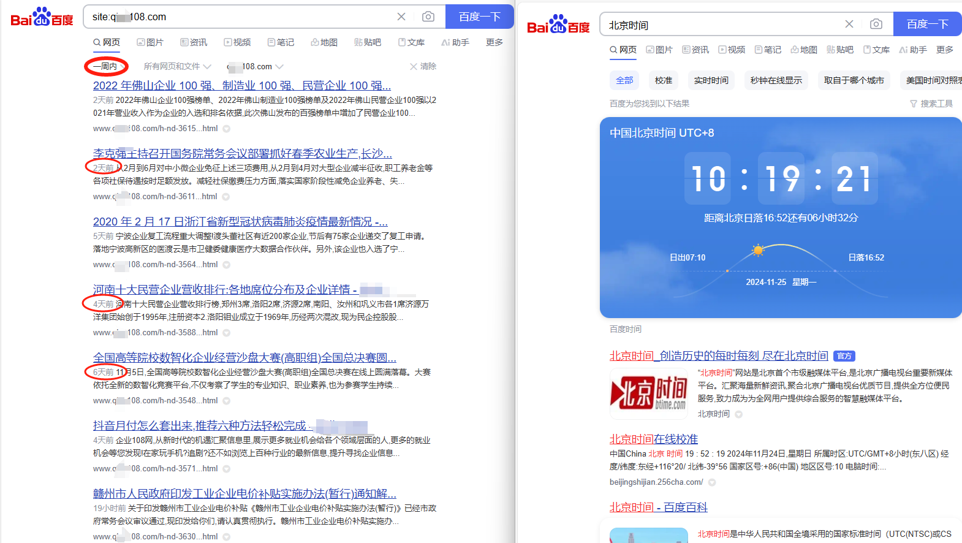The height and width of the screenshot is (543, 962).
Task: Open camera image search in right window
Action: coord(876,24)
